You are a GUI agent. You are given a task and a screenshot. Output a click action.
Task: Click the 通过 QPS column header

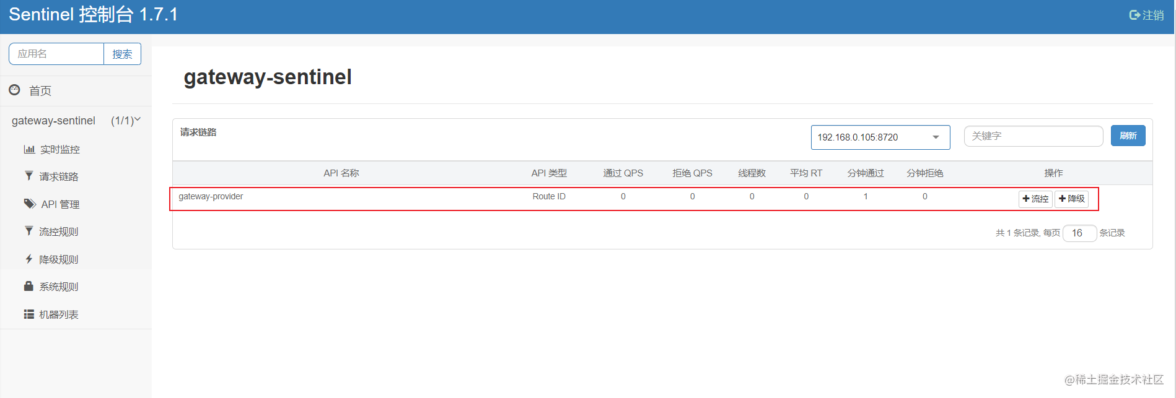point(623,173)
